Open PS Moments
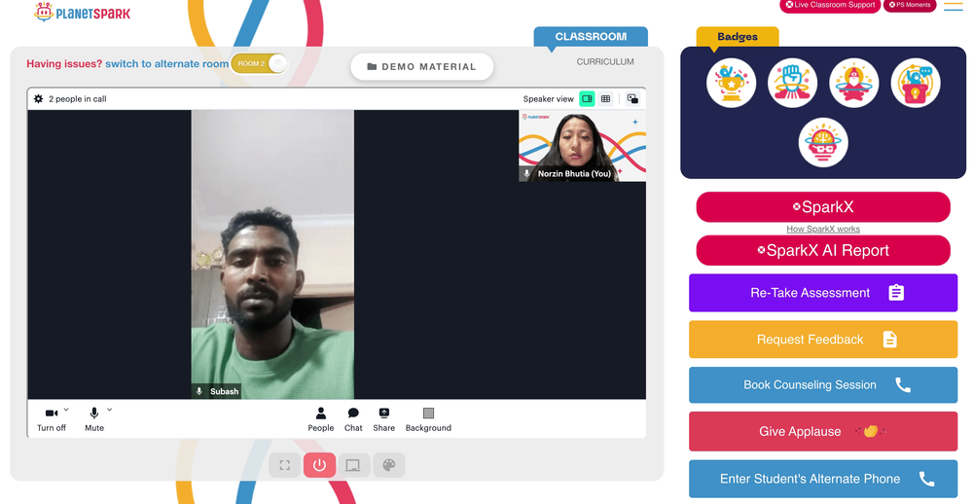Screen dimensions: 973x504 point(910,5)
